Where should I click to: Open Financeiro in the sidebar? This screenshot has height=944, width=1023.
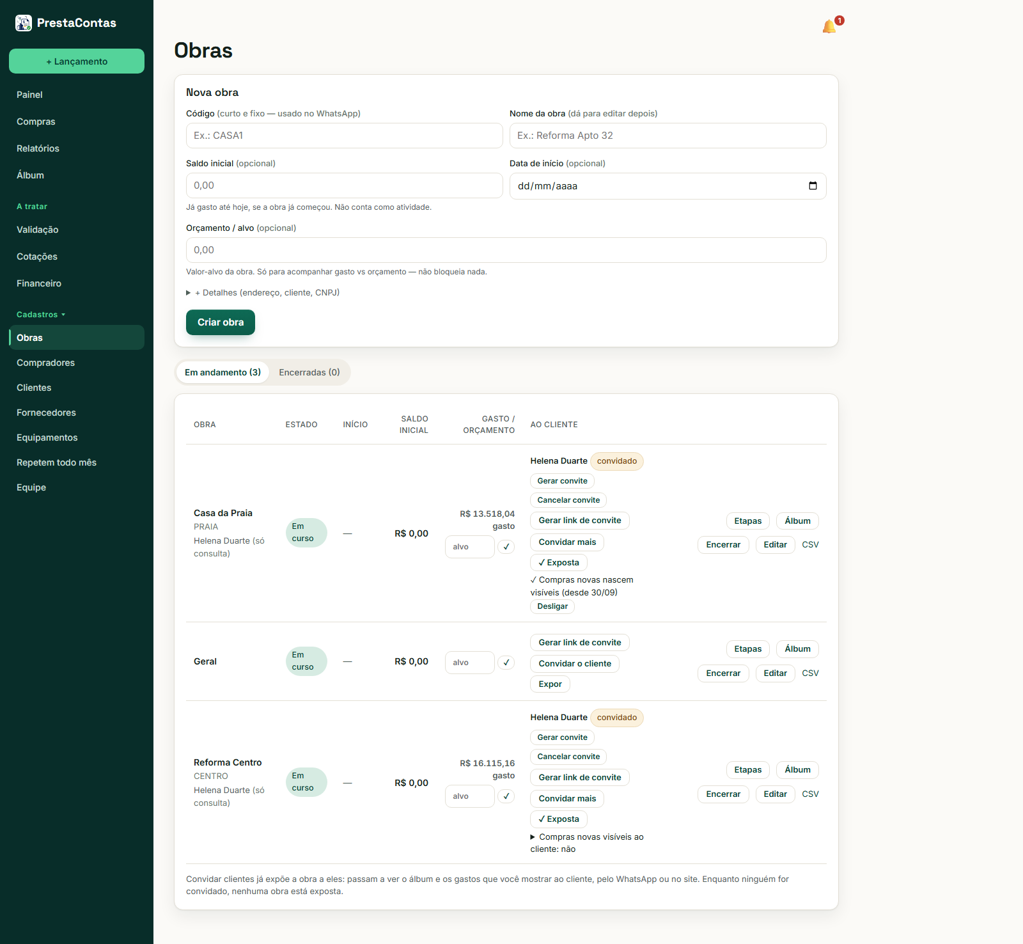pos(77,283)
